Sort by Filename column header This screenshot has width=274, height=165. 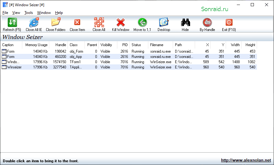click(x=161, y=45)
